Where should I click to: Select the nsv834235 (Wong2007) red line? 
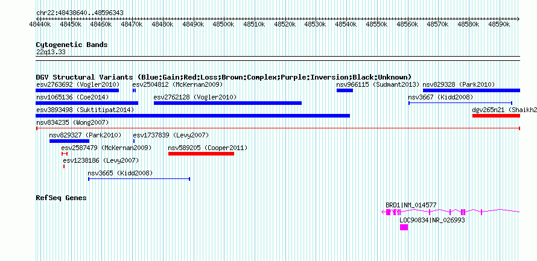tap(278, 128)
